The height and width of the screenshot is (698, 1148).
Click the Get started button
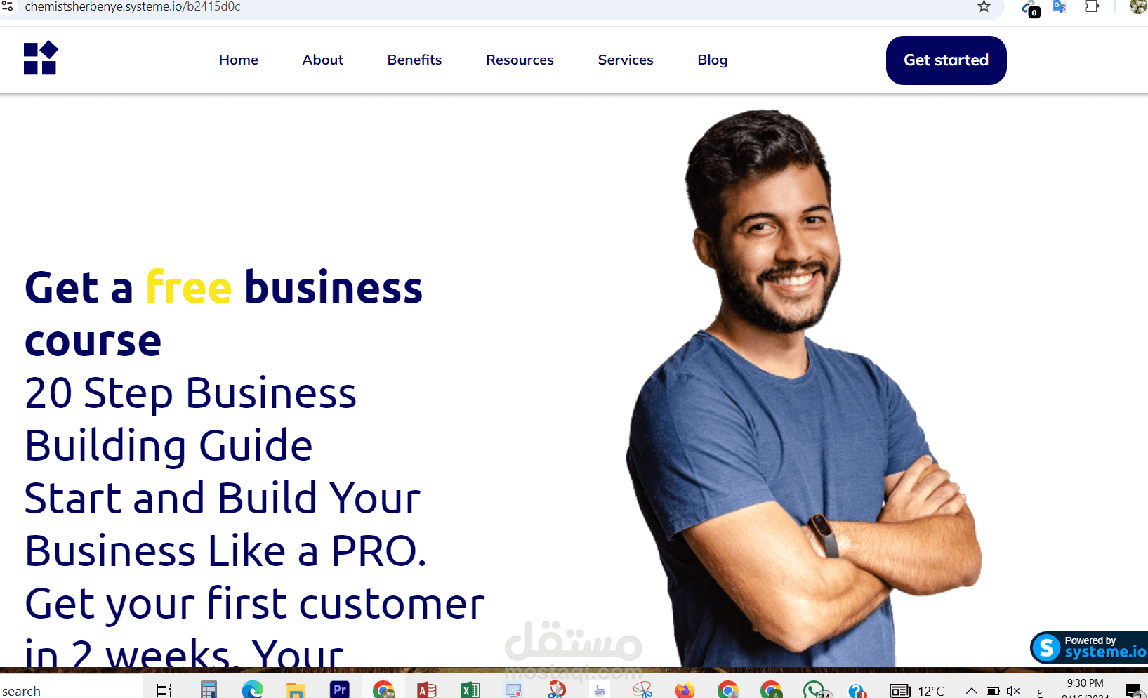coord(946,60)
